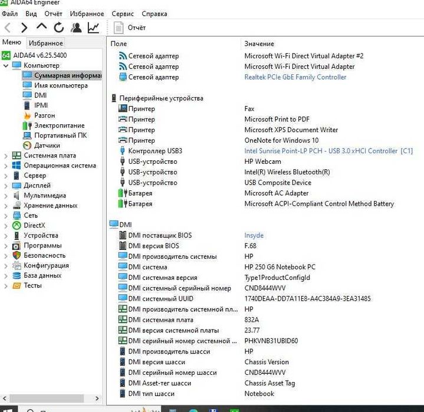Click the База данных database icon
The width and height of the screenshot is (424, 412).
[x=17, y=275]
